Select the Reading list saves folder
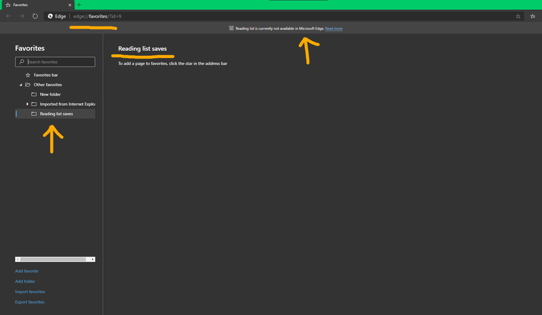The image size is (542, 315). click(55, 114)
